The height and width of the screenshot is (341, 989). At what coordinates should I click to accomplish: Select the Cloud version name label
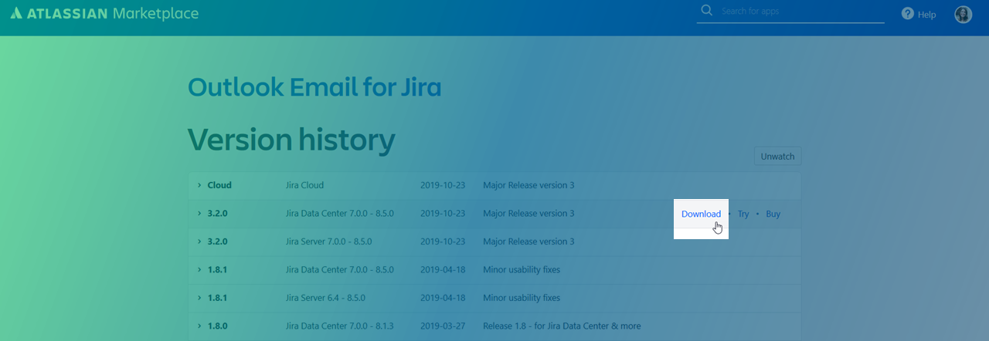[x=219, y=185]
